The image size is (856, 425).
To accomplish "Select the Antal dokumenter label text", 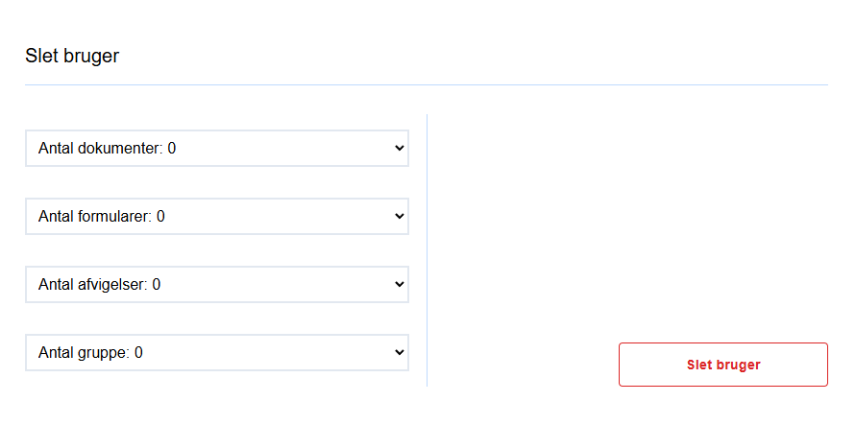I will coord(101,148).
